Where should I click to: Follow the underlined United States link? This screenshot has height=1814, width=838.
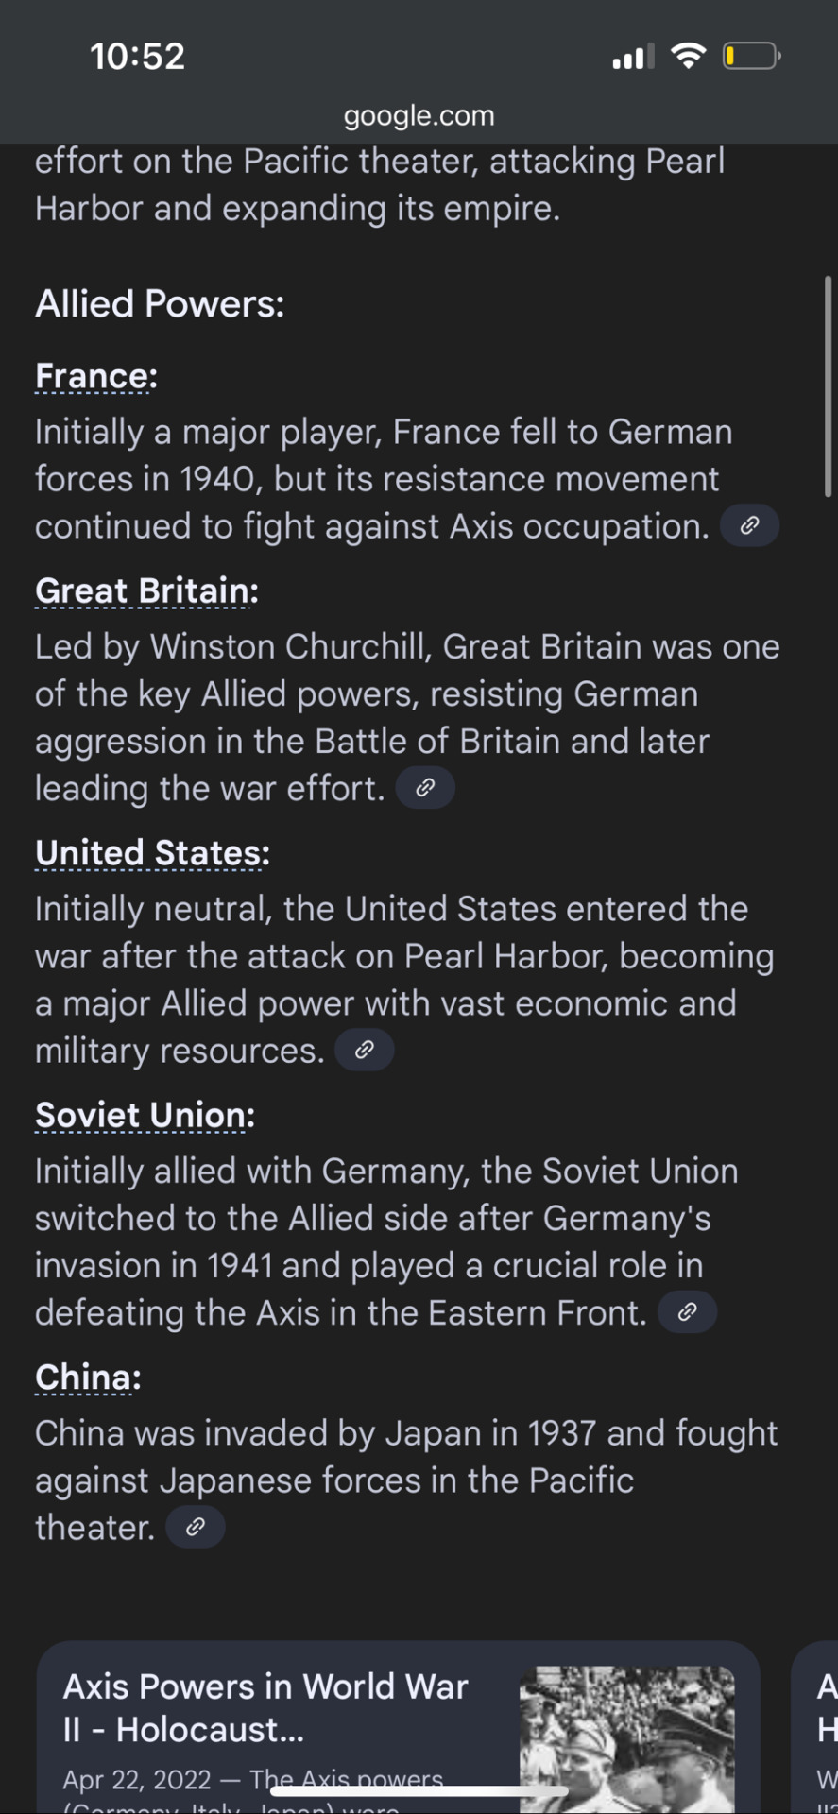click(x=148, y=852)
